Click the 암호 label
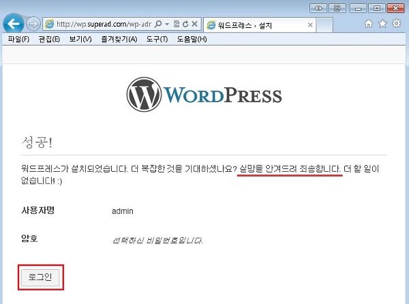The width and height of the screenshot is (409, 304). tap(29, 239)
